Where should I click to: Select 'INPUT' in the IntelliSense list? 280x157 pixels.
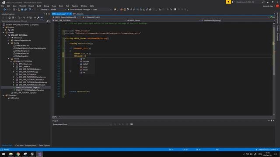[x=86, y=64]
